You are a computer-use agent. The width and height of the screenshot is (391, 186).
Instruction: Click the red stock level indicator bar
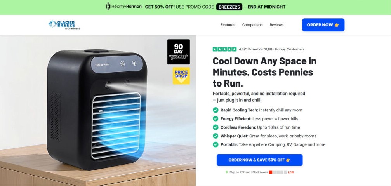pos(271,172)
